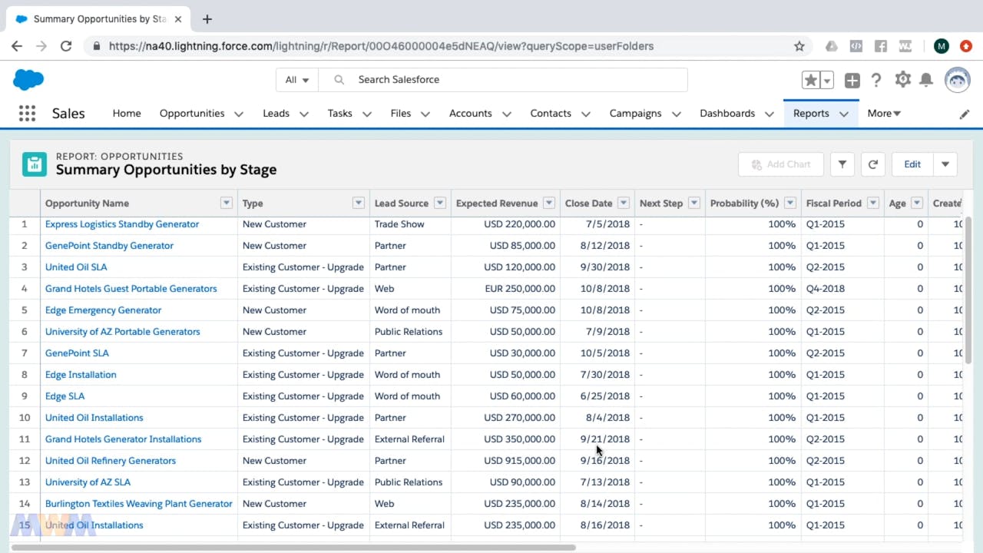Image resolution: width=983 pixels, height=553 pixels.
Task: Open the Dashboards tab
Action: (726, 113)
